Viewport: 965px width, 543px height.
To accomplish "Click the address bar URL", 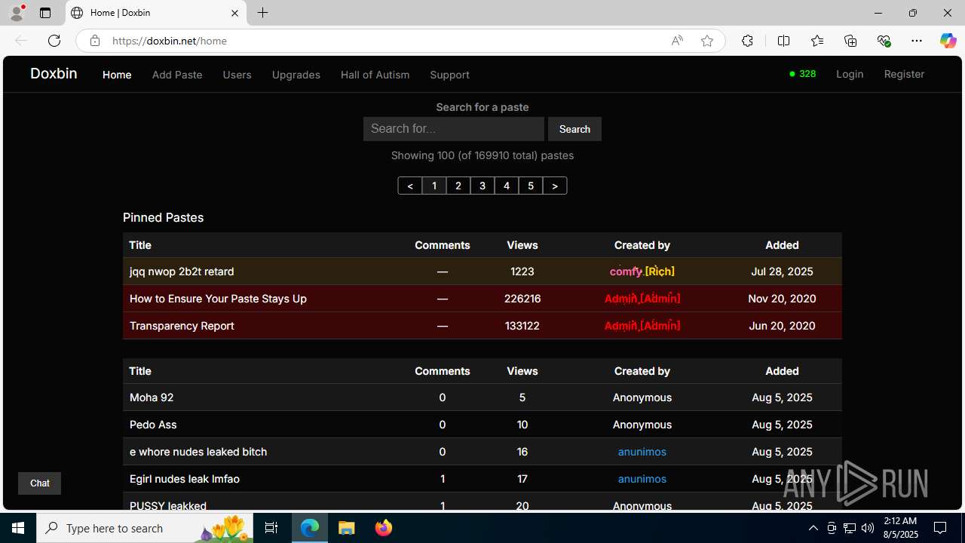I will pyautogui.click(x=170, y=41).
